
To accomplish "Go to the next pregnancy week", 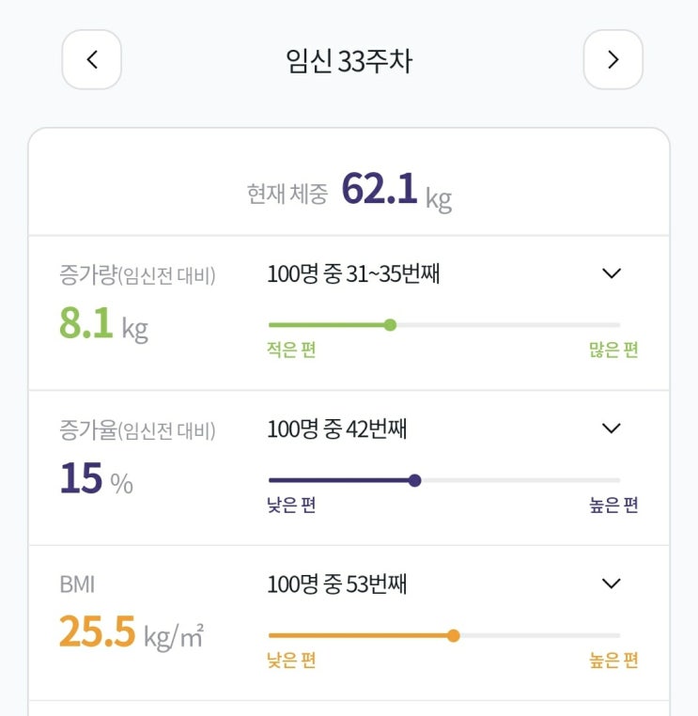I will pyautogui.click(x=613, y=60).
